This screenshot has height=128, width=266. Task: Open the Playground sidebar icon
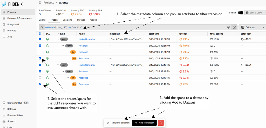pyautogui.click(x=4, y=24)
